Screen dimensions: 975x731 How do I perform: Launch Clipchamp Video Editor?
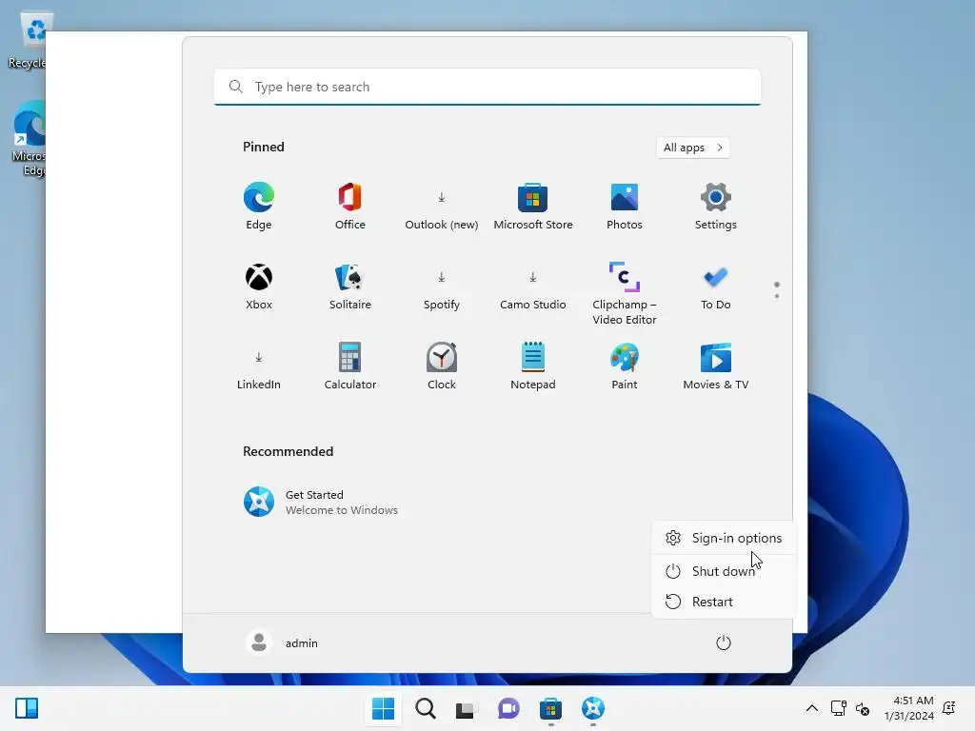point(625,293)
